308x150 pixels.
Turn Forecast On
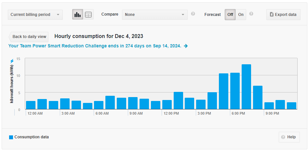241,15
